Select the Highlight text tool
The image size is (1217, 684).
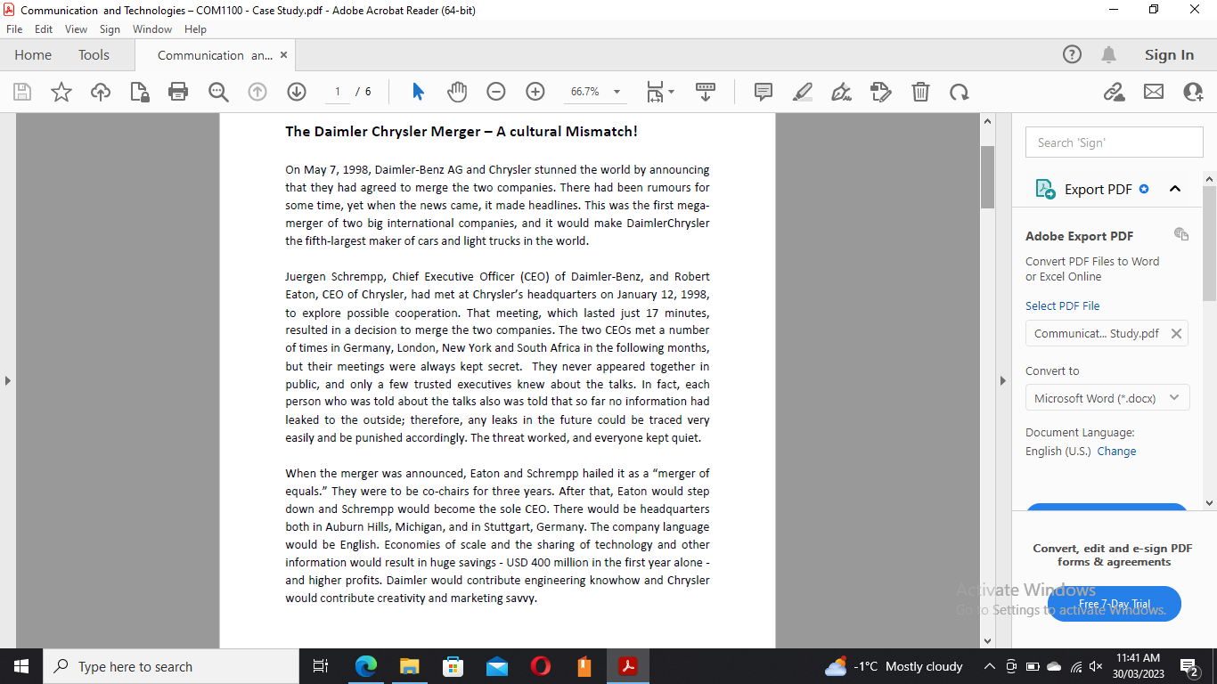tap(801, 92)
